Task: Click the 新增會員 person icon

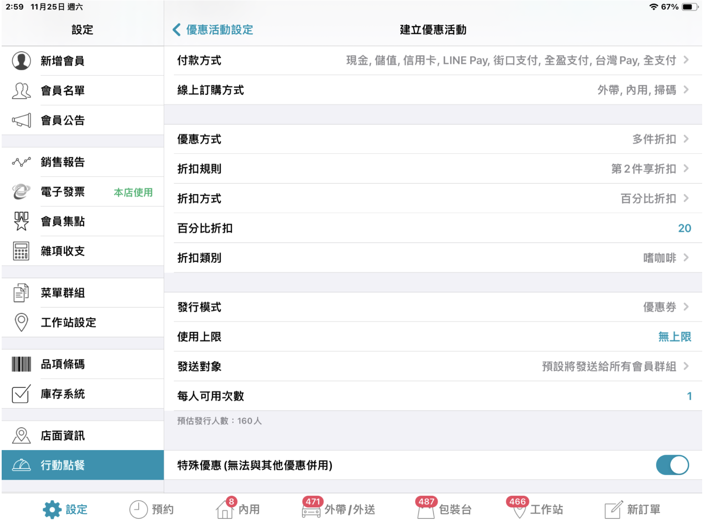Action: coord(21,61)
